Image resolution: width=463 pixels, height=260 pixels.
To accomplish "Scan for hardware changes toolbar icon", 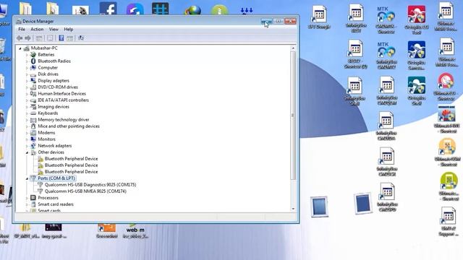I will point(81,38).
